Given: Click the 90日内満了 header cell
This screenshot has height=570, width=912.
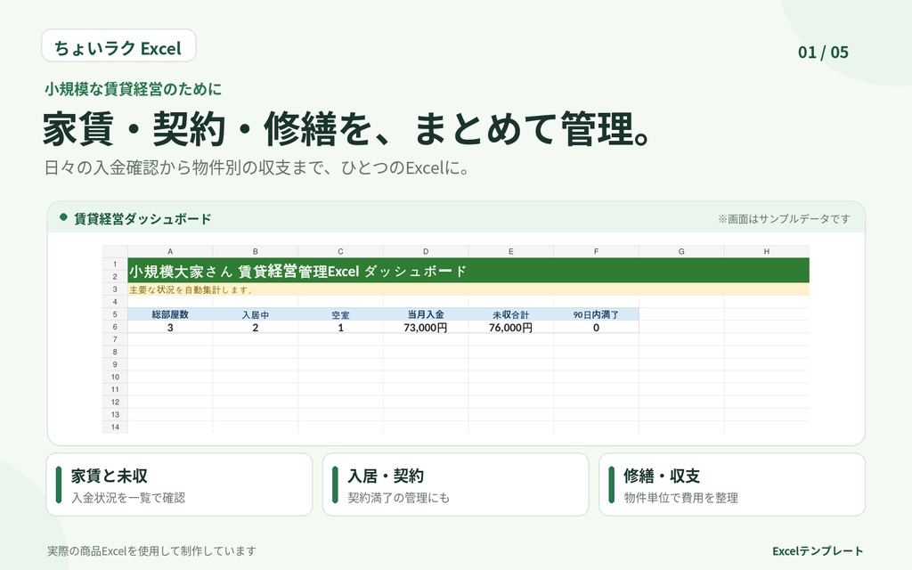Looking at the screenshot, I should click(596, 314).
